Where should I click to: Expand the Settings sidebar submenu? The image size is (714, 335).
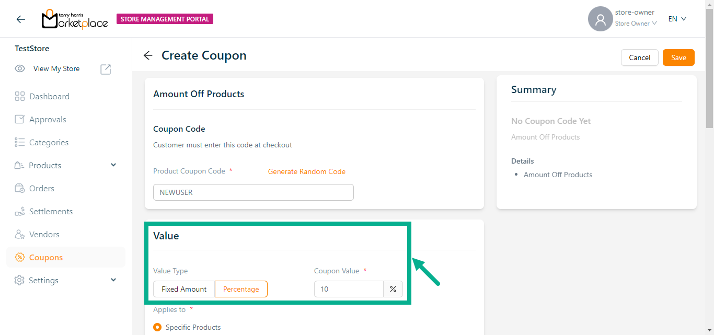(113, 280)
